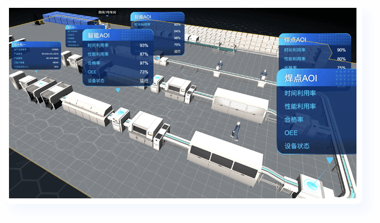Click 时间利用率 in the largest 焊点AOI panel
This screenshot has width=380, height=223.
(300, 93)
